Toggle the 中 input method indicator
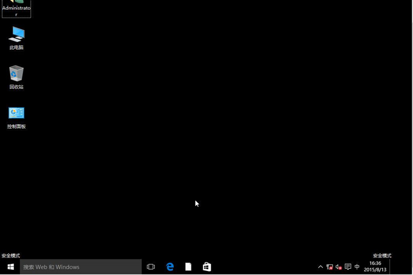The height and width of the screenshot is (275, 413). (x=357, y=266)
